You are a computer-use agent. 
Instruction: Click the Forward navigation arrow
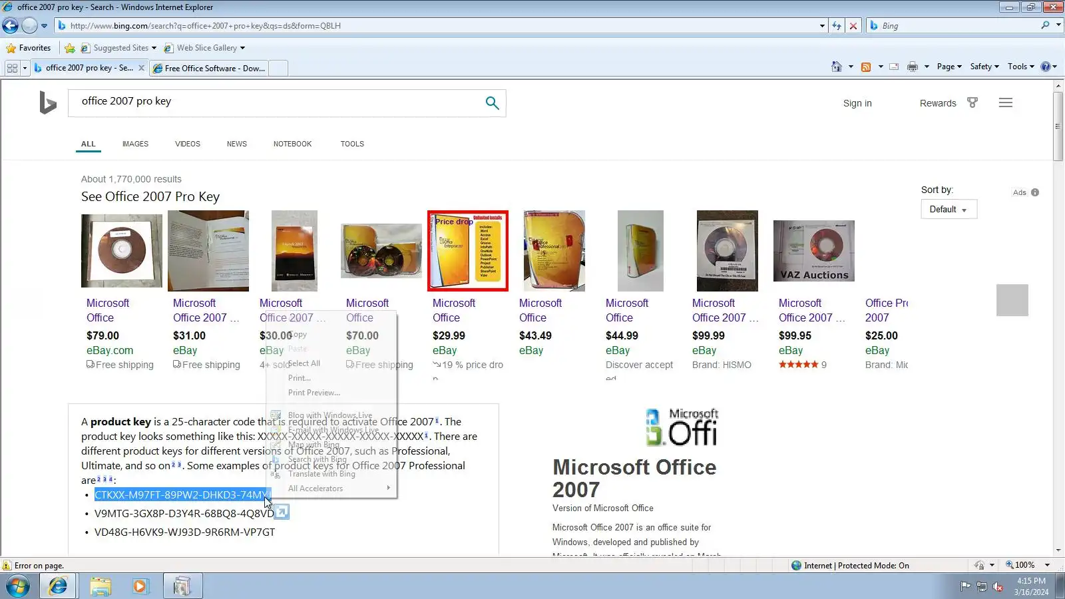tap(29, 26)
